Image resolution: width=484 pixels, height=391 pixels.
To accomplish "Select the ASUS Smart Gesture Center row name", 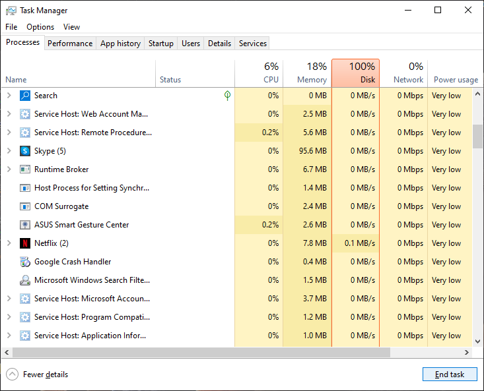I will 81,225.
